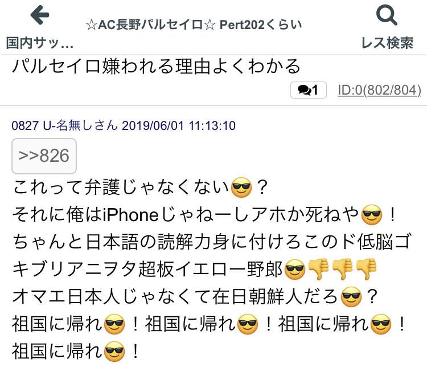Tap thread title AC長野パルセイロ Pert202

pos(194,25)
